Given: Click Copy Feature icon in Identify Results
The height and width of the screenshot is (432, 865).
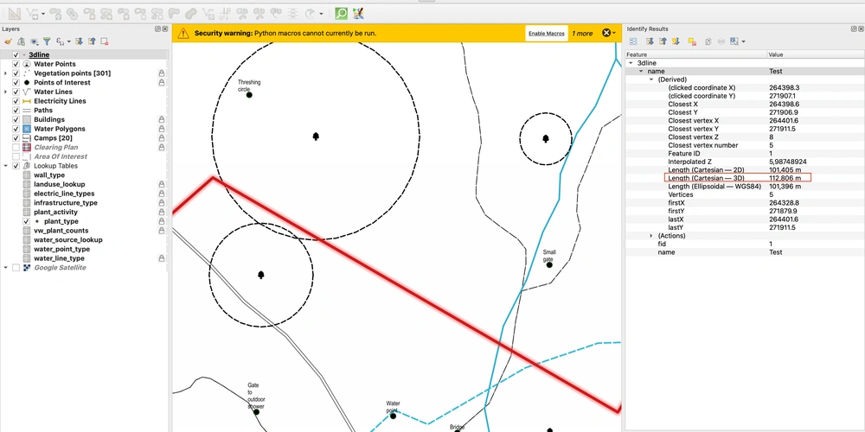Looking at the screenshot, I should coord(708,41).
